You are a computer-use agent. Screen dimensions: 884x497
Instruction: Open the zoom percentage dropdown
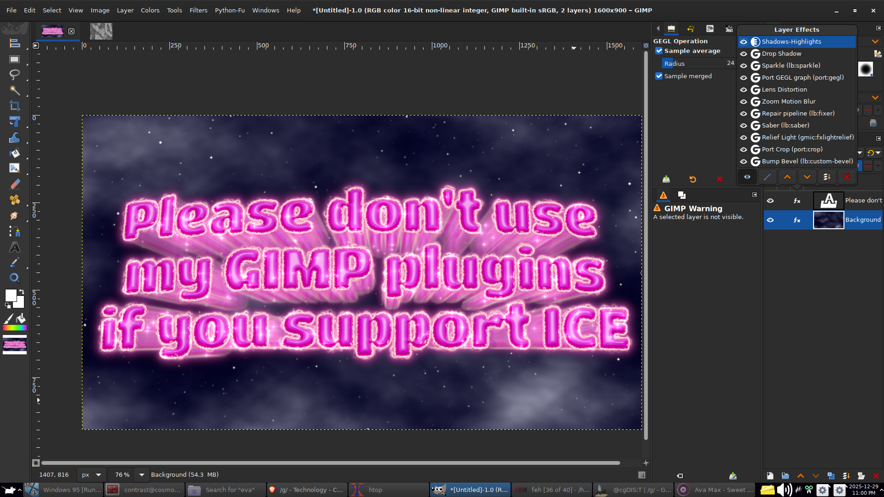click(x=141, y=474)
